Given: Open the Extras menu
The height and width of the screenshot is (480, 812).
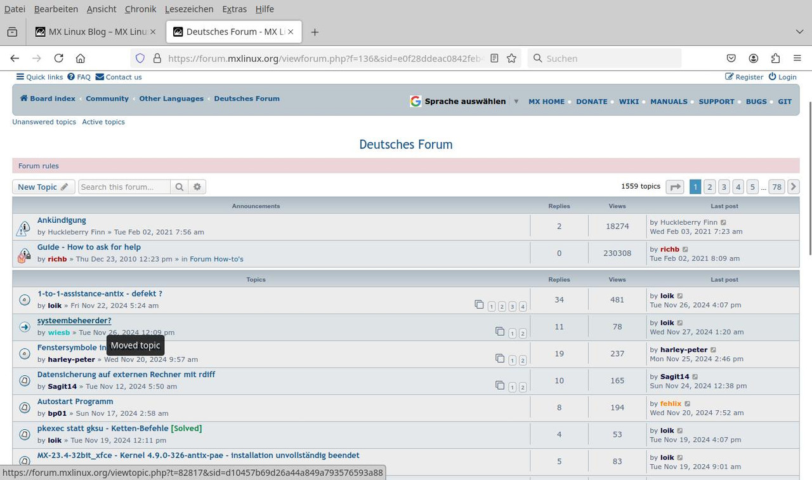Looking at the screenshot, I should pyautogui.click(x=235, y=9).
